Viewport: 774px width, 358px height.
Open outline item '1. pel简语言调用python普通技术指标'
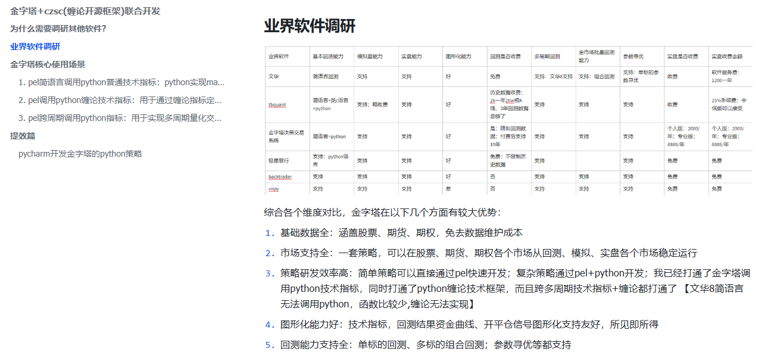(121, 82)
